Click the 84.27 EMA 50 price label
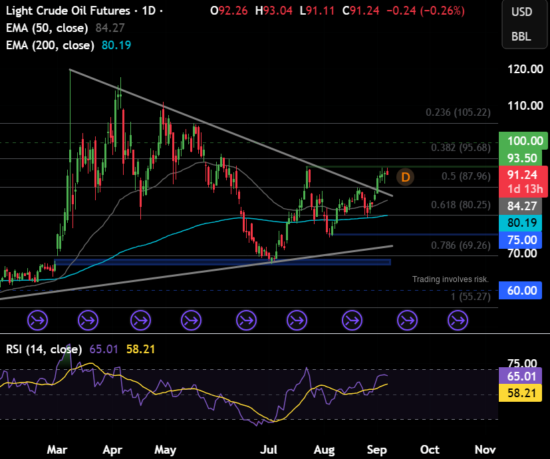550x459 pixels. (x=521, y=206)
